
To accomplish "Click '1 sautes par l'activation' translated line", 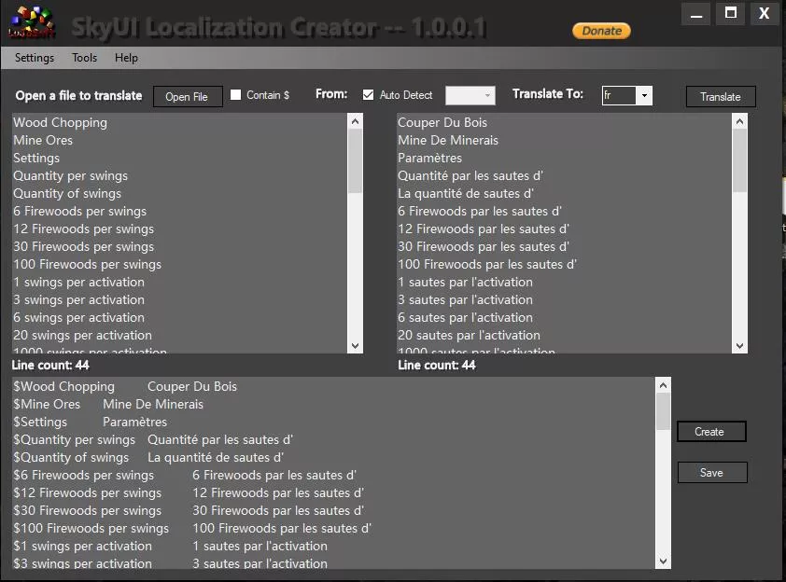I will [465, 282].
